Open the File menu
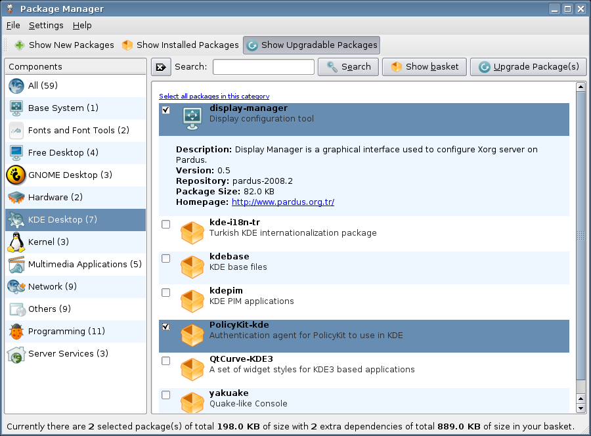 click(13, 25)
